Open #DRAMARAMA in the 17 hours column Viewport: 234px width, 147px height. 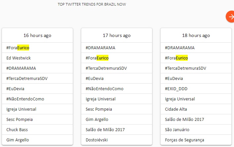(100, 48)
